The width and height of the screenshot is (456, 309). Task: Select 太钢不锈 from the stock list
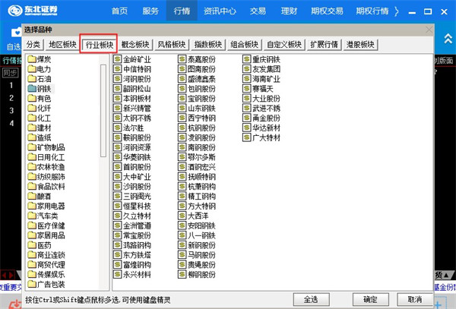(137, 118)
